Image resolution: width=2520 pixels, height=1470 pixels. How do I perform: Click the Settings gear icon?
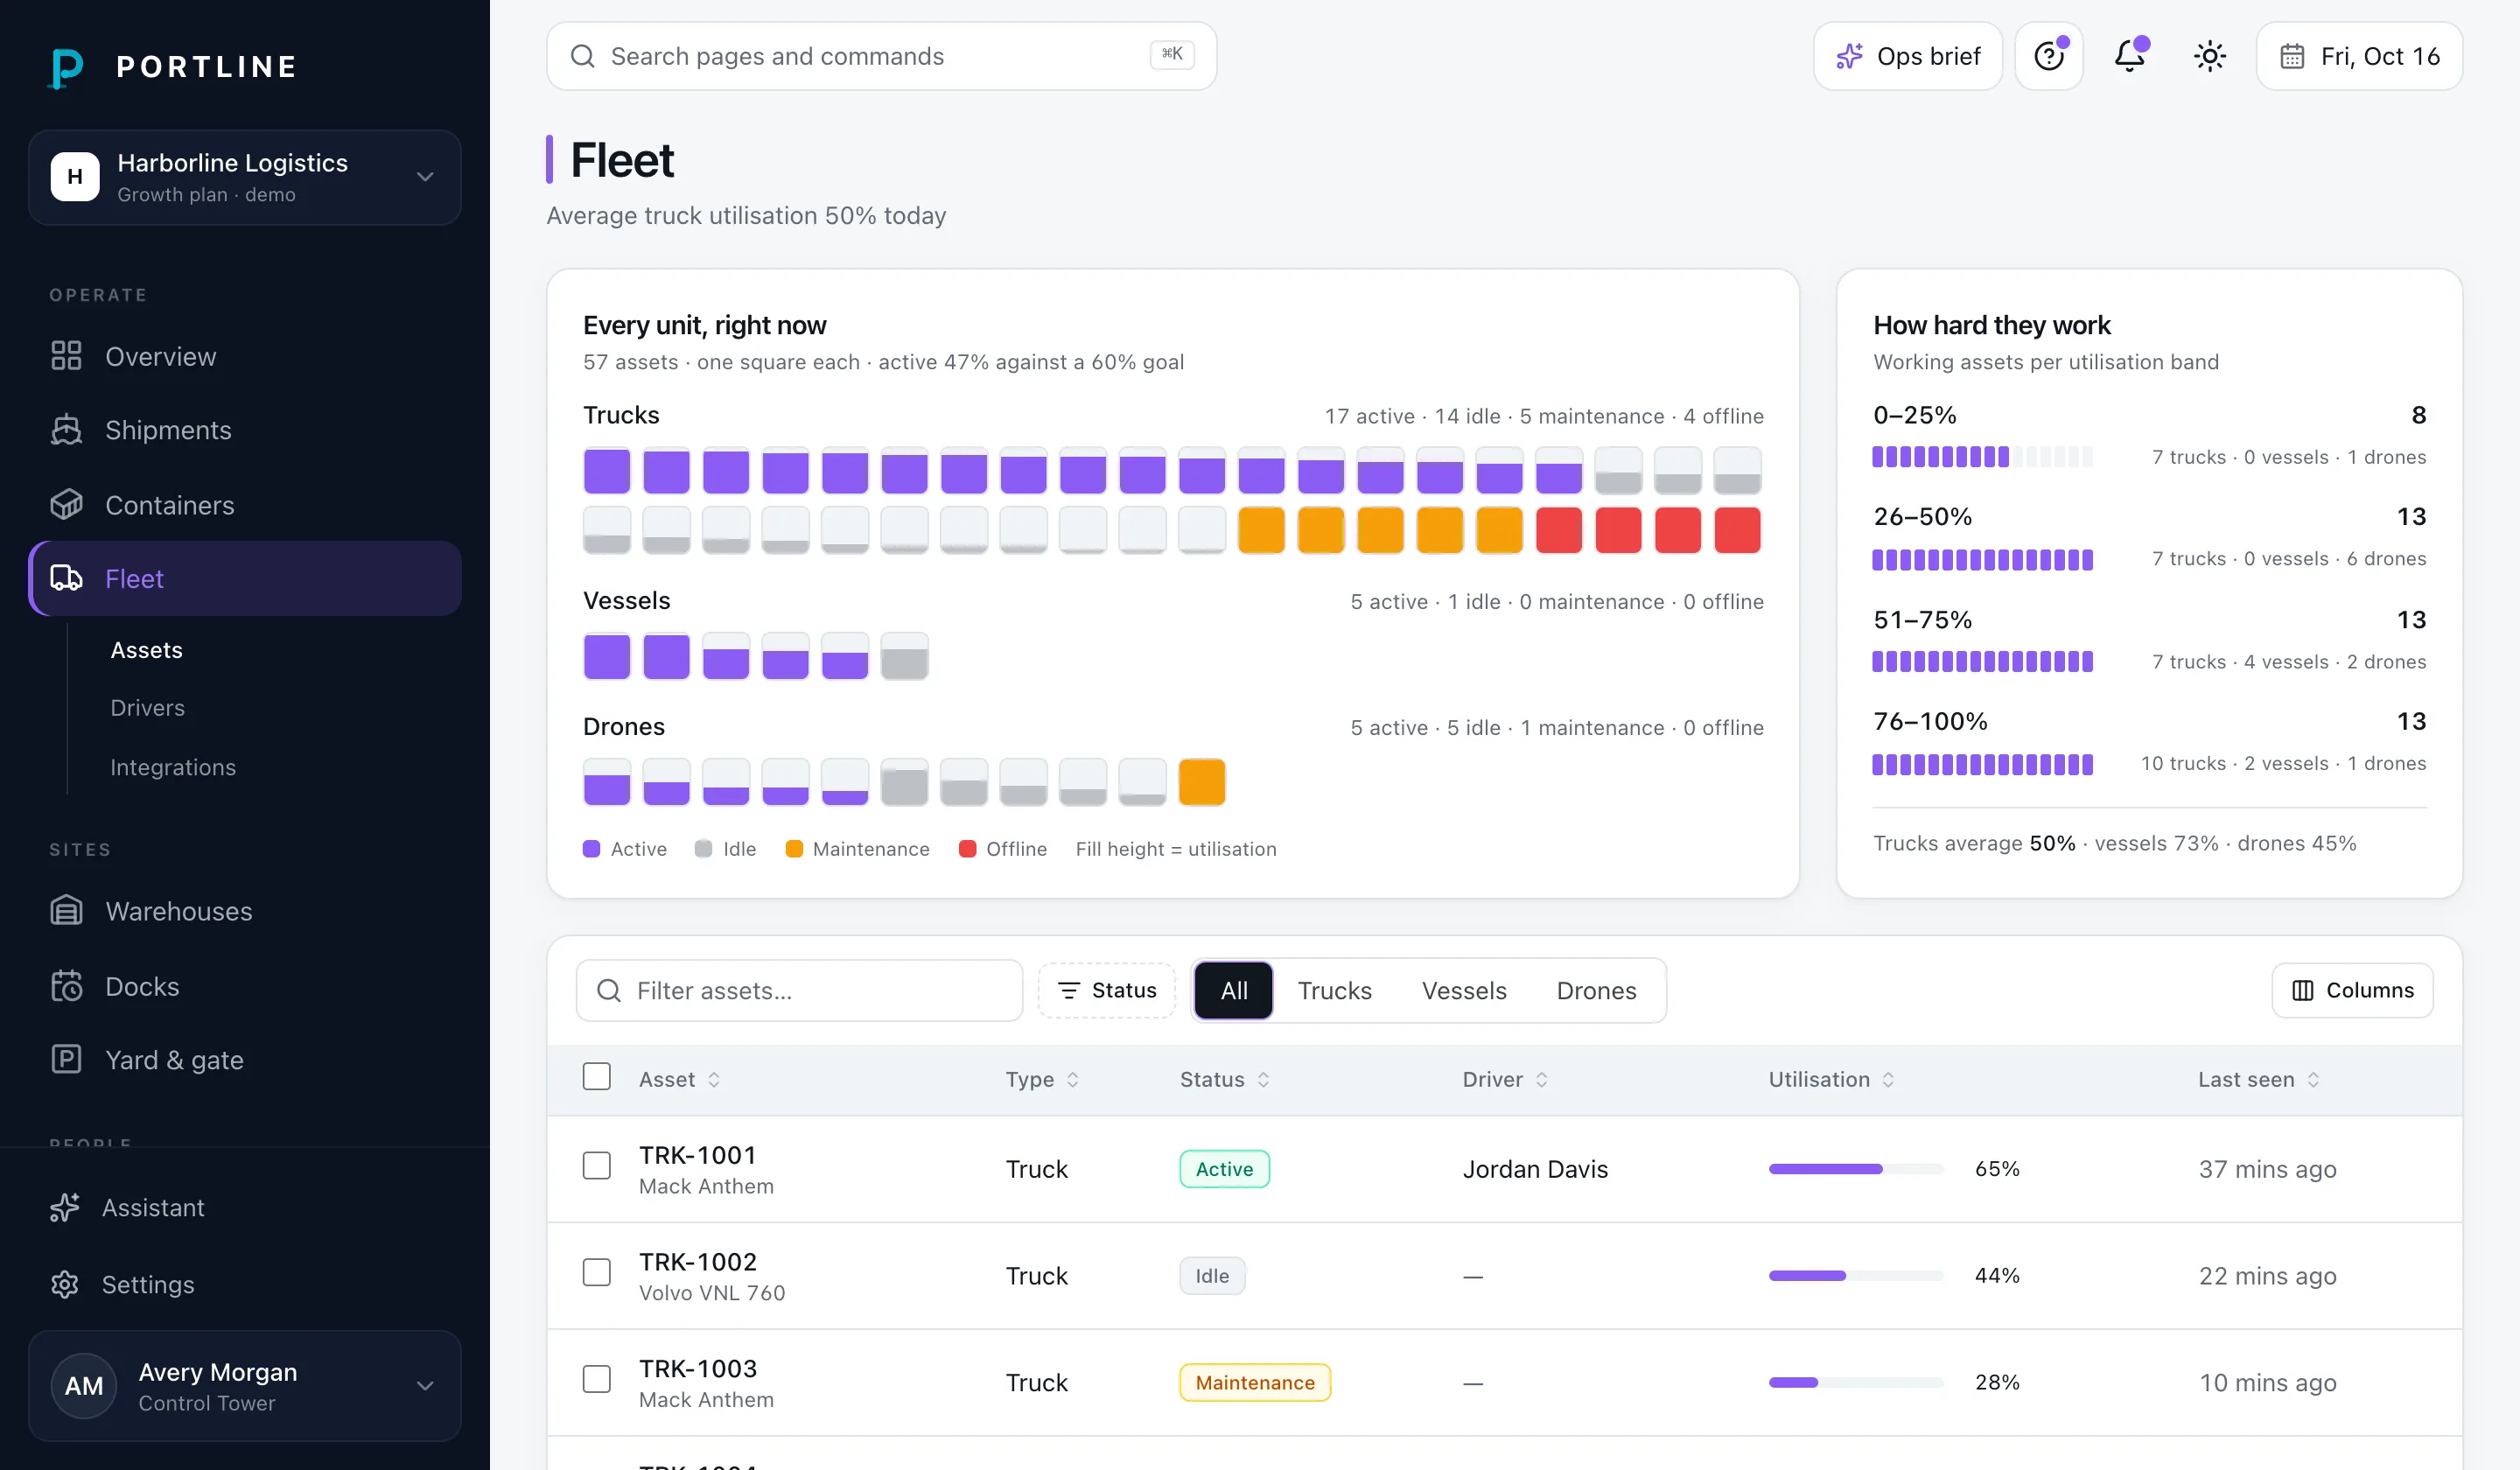[x=65, y=1284]
